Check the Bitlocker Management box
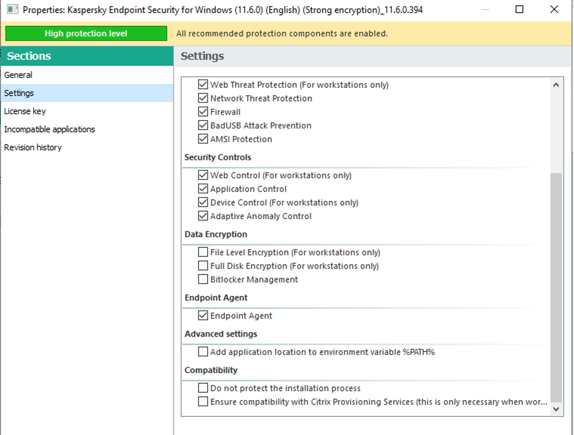 pyautogui.click(x=203, y=279)
